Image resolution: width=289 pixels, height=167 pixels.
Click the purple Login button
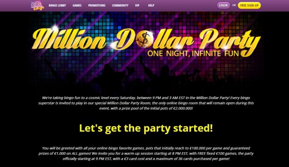(223, 5)
